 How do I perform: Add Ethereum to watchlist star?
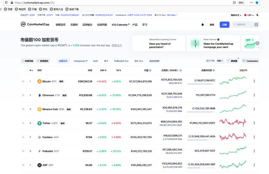click(23, 95)
